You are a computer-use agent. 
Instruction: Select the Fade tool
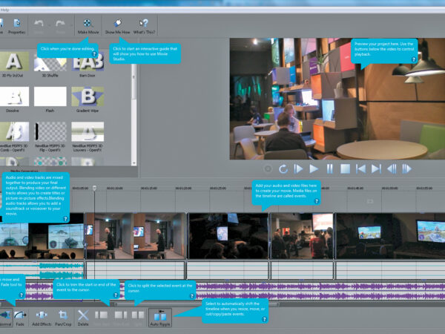[x=19, y=316]
